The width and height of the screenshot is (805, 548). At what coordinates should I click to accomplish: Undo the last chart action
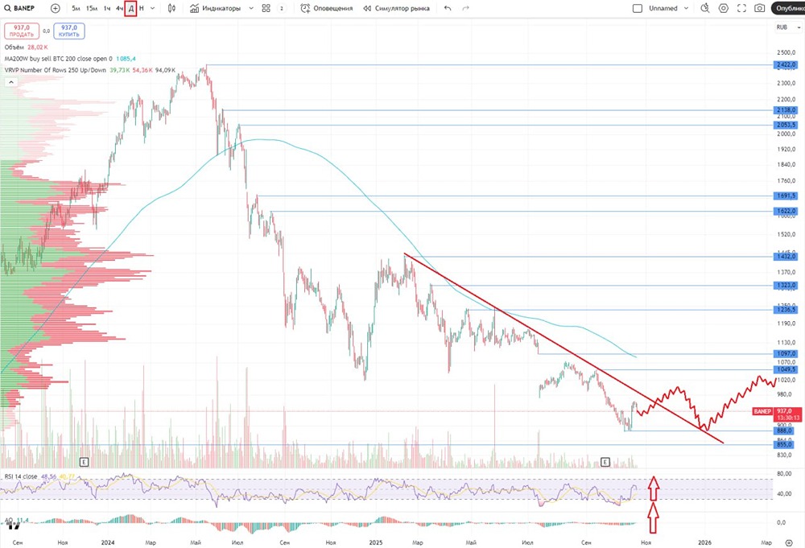click(448, 8)
